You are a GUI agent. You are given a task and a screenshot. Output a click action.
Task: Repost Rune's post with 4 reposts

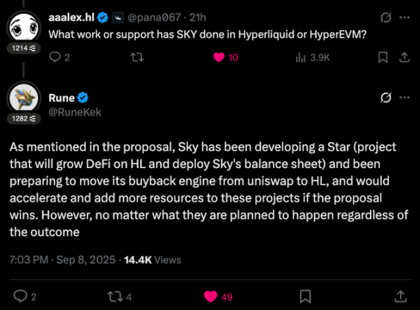point(114,296)
